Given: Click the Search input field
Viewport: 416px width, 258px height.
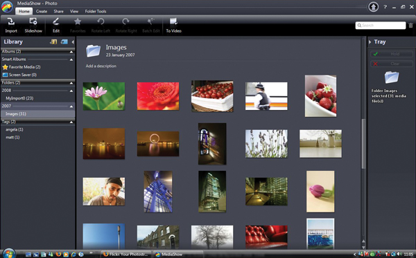Looking at the screenshot, I should click(381, 26).
